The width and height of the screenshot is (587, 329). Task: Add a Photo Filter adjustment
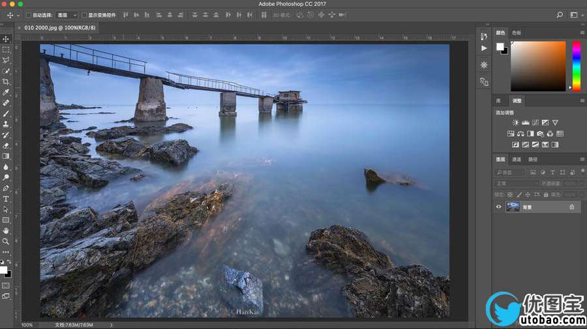[x=540, y=134]
